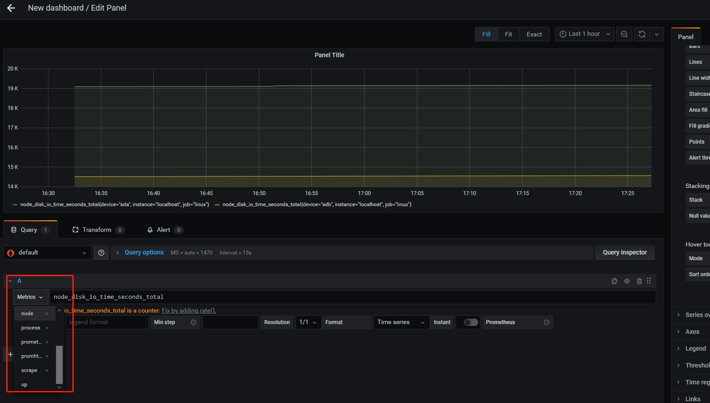Image resolution: width=710 pixels, height=403 pixels.
Task: Open the Panel tab in the sidebar
Action: pos(686,37)
